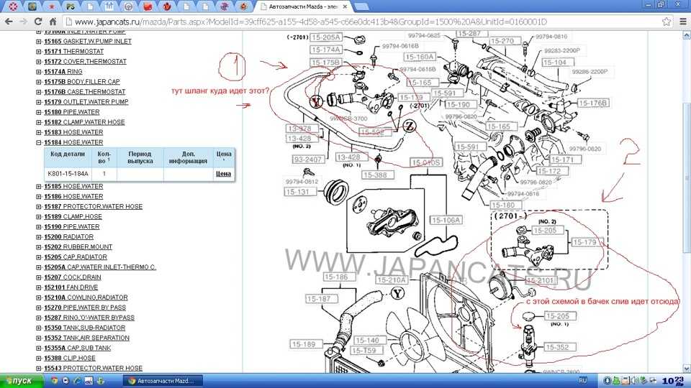The height and width of the screenshot is (388, 691).
Task: Open the 15207 COCK,DRAIN link
Action: (72, 277)
